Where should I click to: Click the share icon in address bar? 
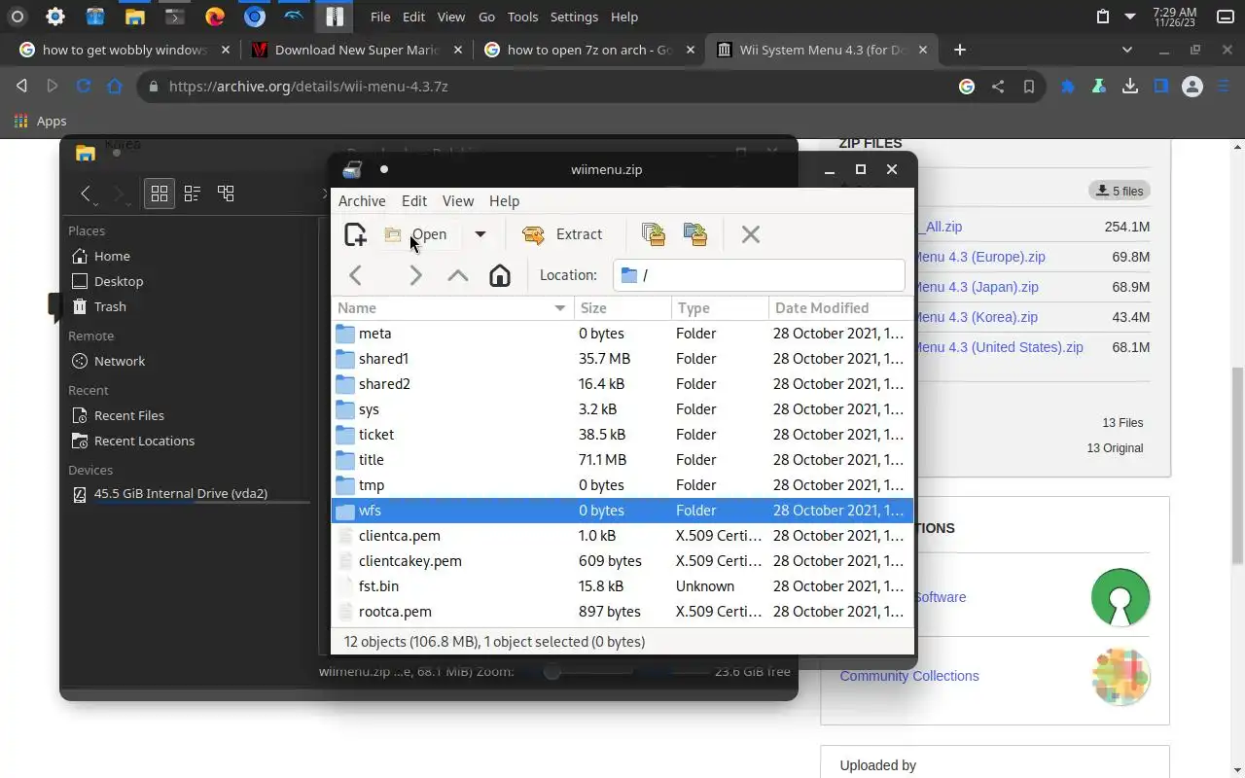[998, 87]
